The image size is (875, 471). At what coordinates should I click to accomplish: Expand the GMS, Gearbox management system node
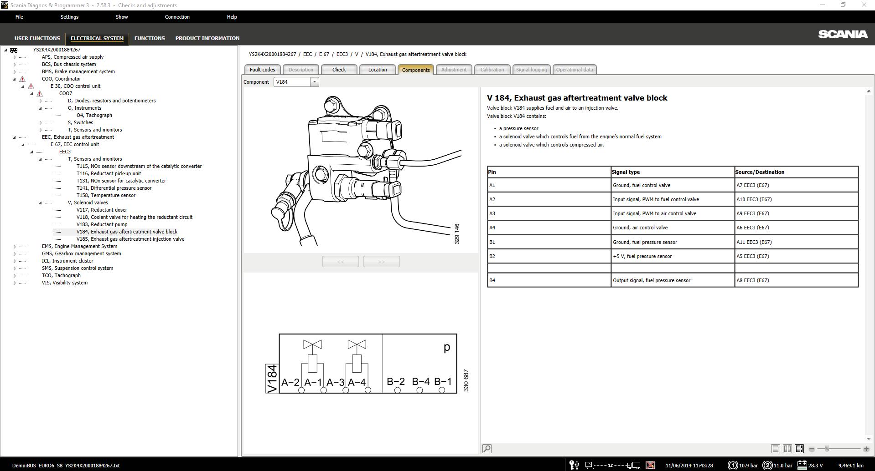pos(14,253)
